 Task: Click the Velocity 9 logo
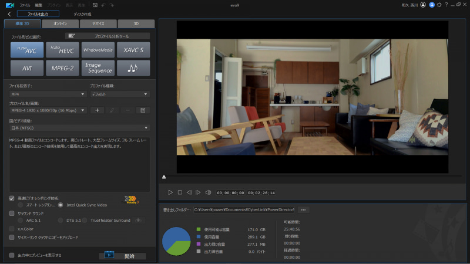131,199
